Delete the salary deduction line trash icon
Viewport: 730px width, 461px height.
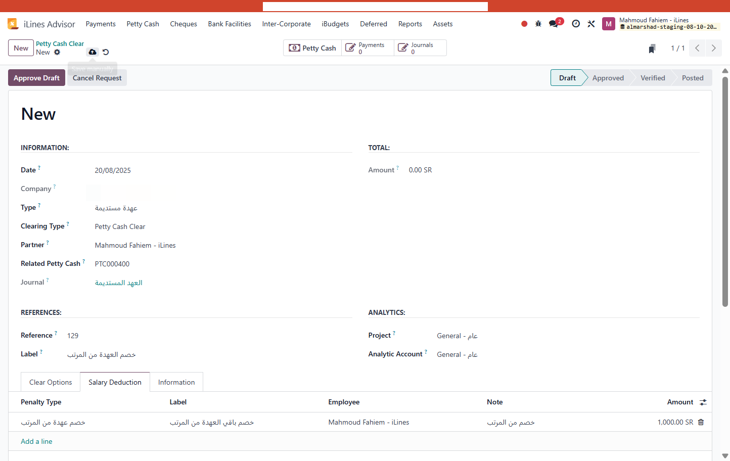tap(701, 422)
